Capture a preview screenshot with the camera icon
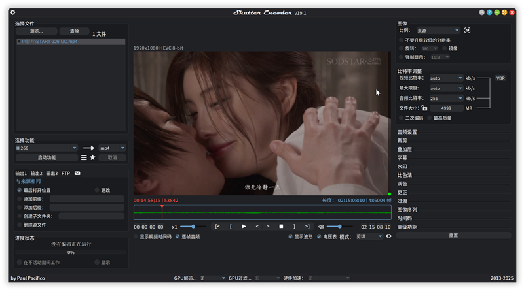The height and width of the screenshot is (290, 524). (x=467, y=30)
